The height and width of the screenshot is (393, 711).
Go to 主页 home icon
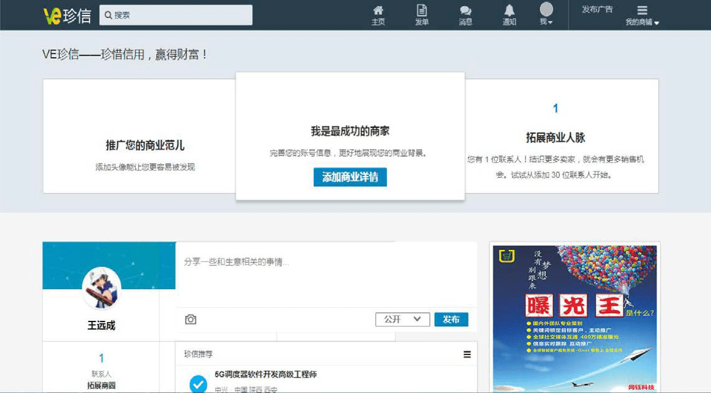coord(378,15)
